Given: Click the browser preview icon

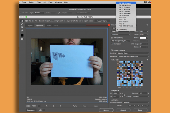Looking at the screenshot, I should coord(40,110).
